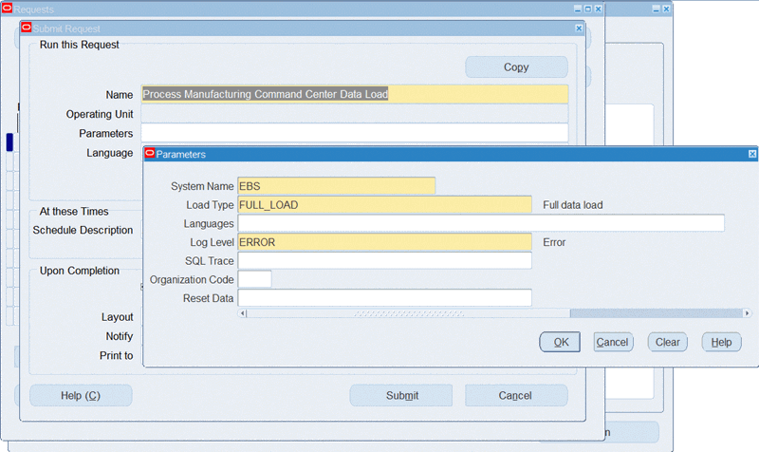Close the Parameters dialog with X
The image size is (759, 452).
752,154
